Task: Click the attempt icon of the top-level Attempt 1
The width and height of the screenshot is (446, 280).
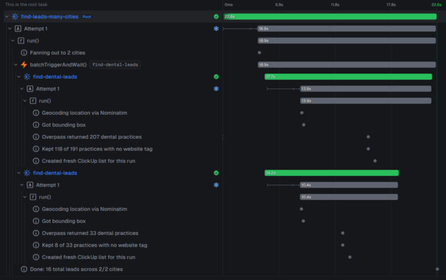Action: (18, 28)
